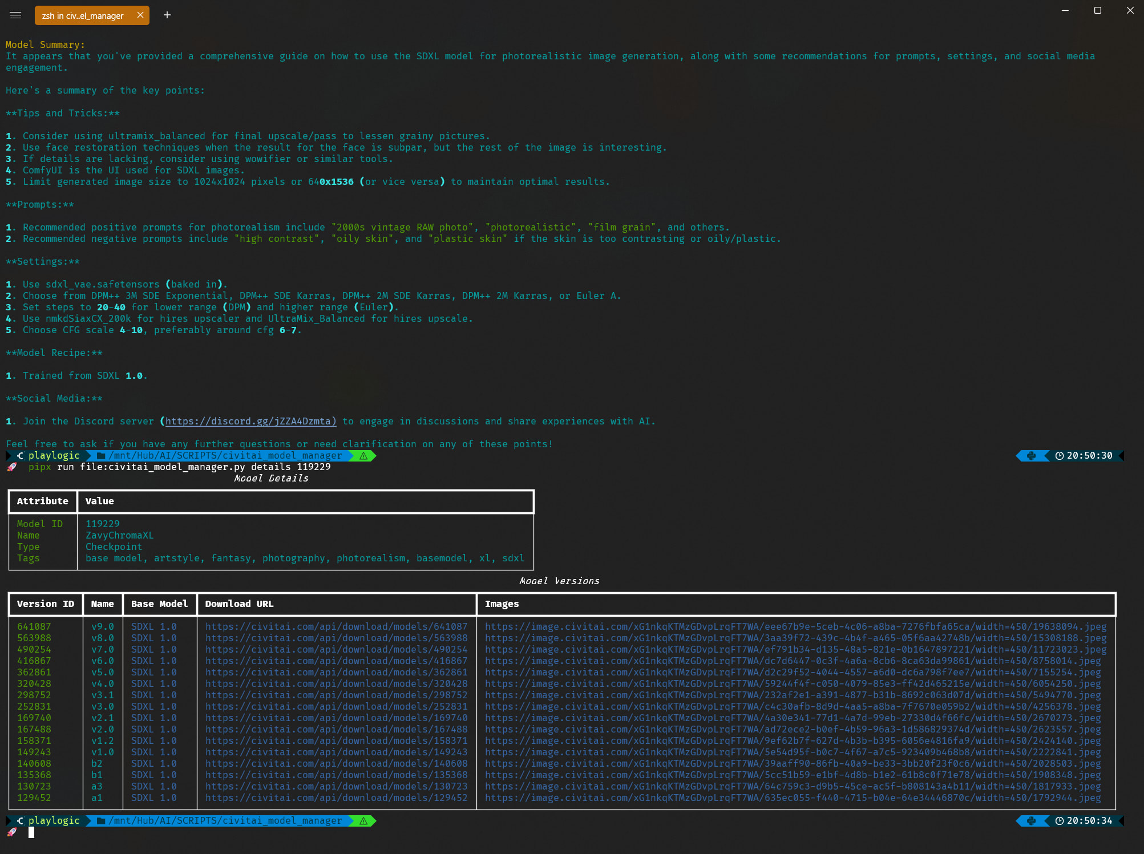Open a new terminal tab with the plus button

pyautogui.click(x=167, y=15)
